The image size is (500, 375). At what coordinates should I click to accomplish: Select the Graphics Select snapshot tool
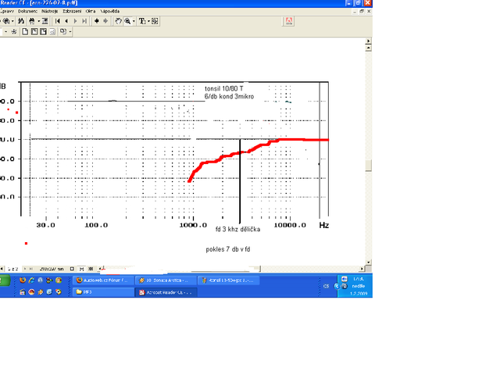tap(155, 21)
